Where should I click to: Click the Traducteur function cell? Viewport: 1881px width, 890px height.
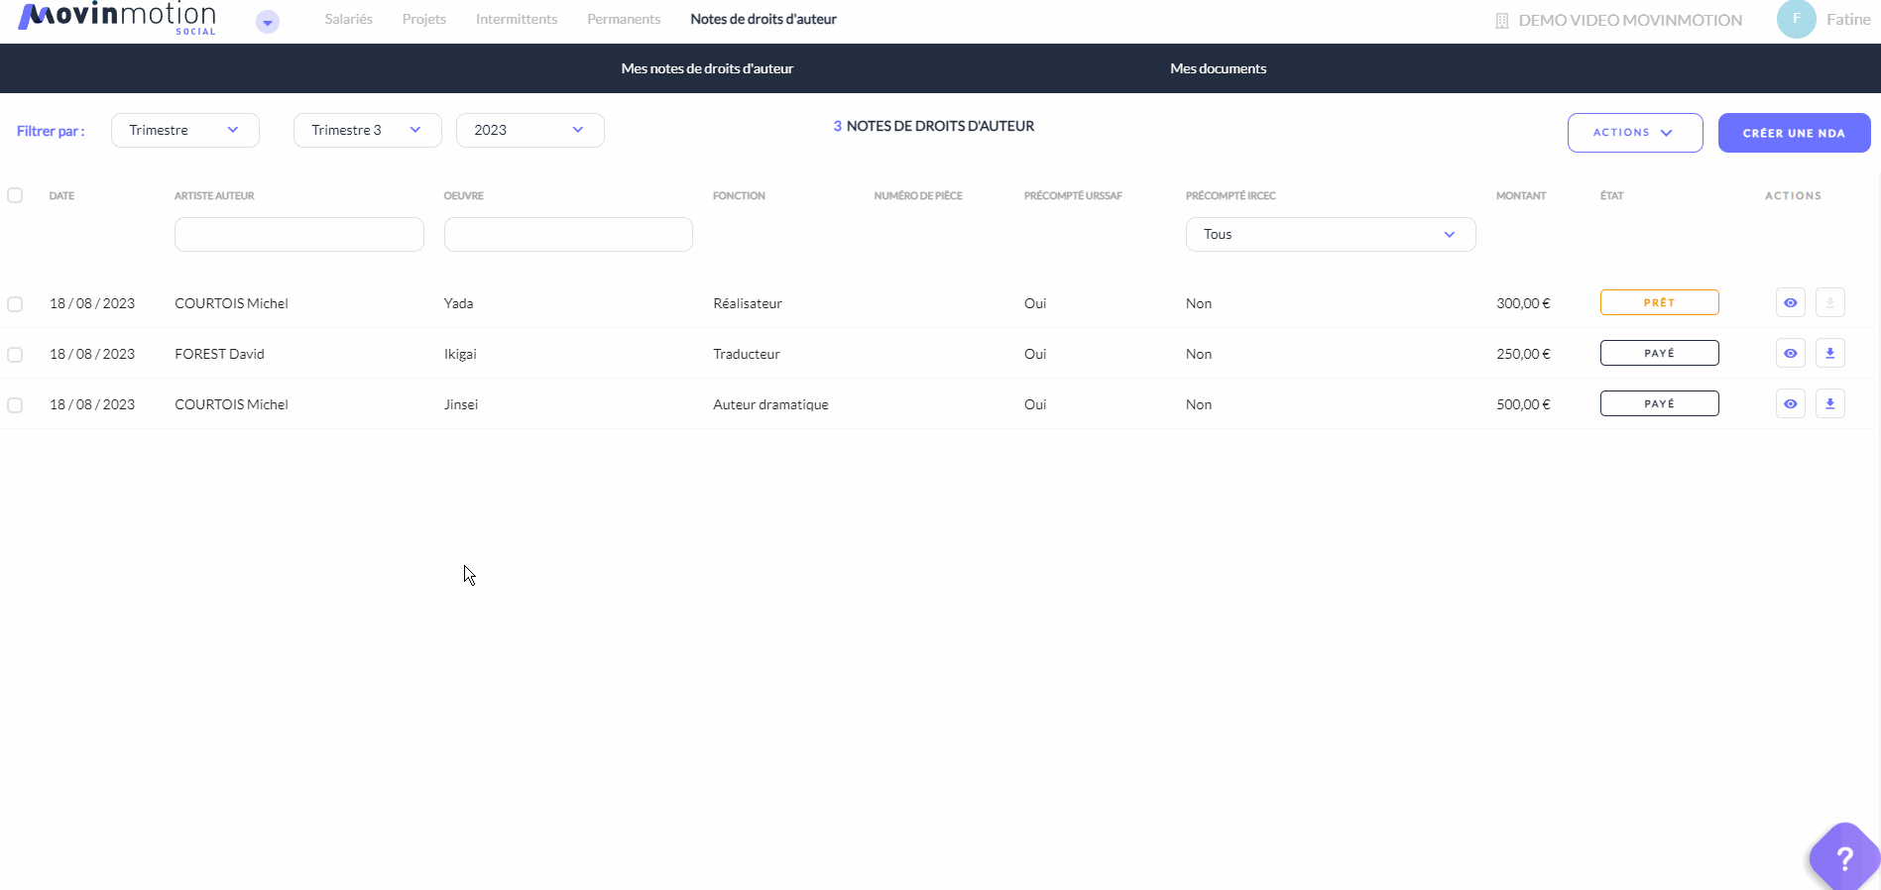click(x=747, y=354)
